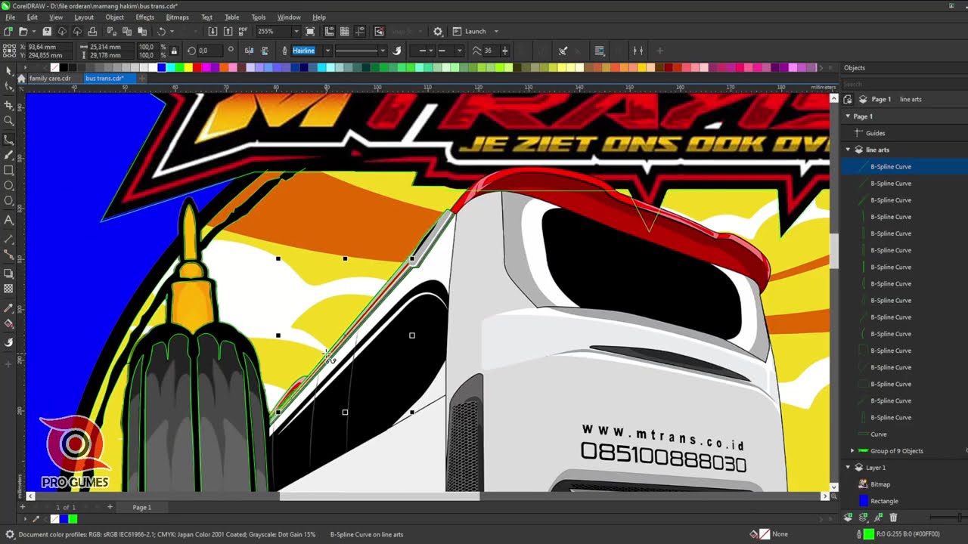
Task: Click the New document icon
Action: 8,32
